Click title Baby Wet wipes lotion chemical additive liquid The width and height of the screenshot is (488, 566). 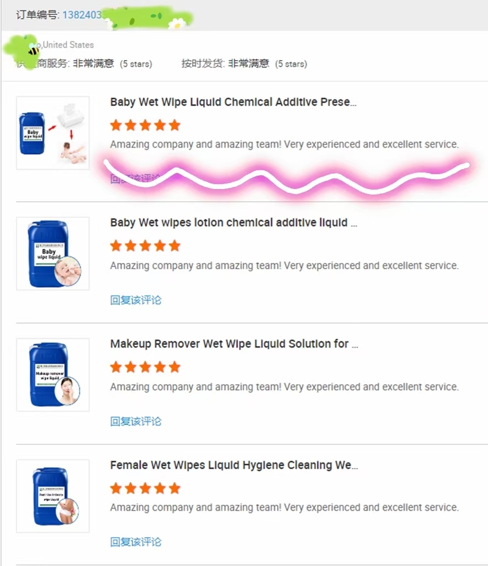[x=234, y=223]
